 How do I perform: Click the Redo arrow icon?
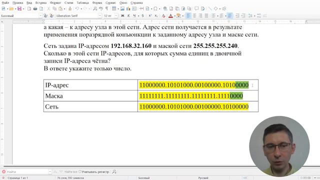tap(85, 8)
